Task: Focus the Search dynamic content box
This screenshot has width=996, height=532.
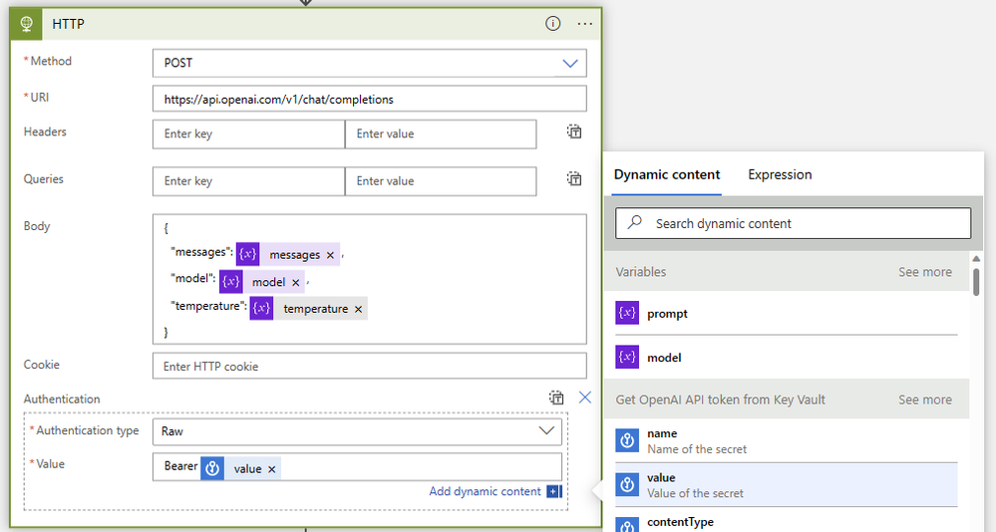Action: 793,223
